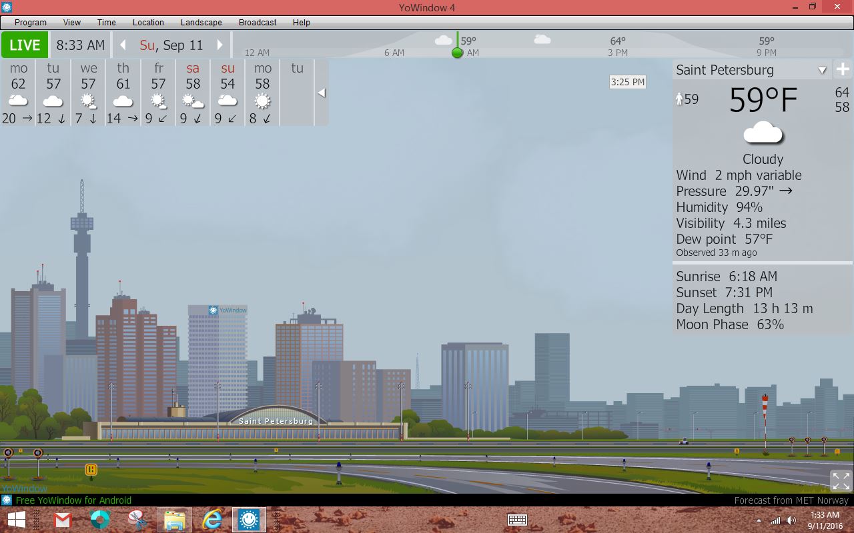Open the Landscape menu

click(201, 22)
